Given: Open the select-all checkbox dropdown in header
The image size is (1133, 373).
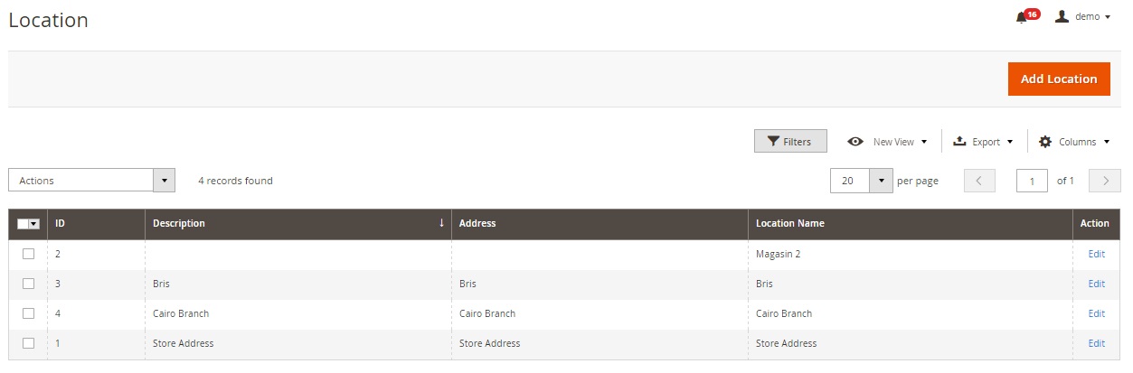Looking at the screenshot, I should (33, 224).
